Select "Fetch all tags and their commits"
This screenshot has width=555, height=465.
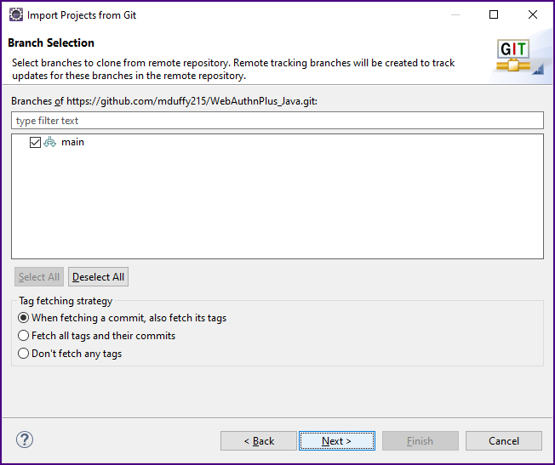click(23, 336)
